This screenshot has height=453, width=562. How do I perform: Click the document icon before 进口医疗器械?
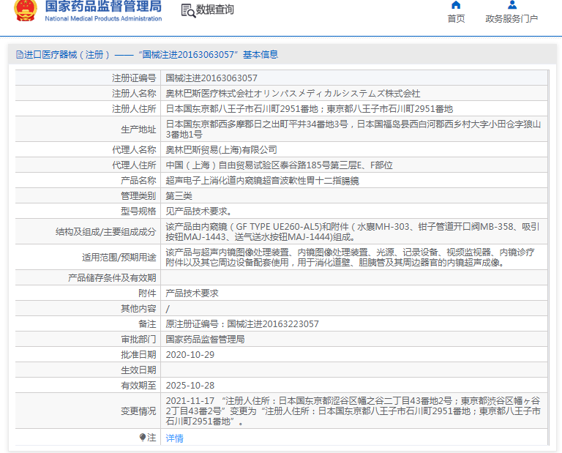click(x=20, y=54)
